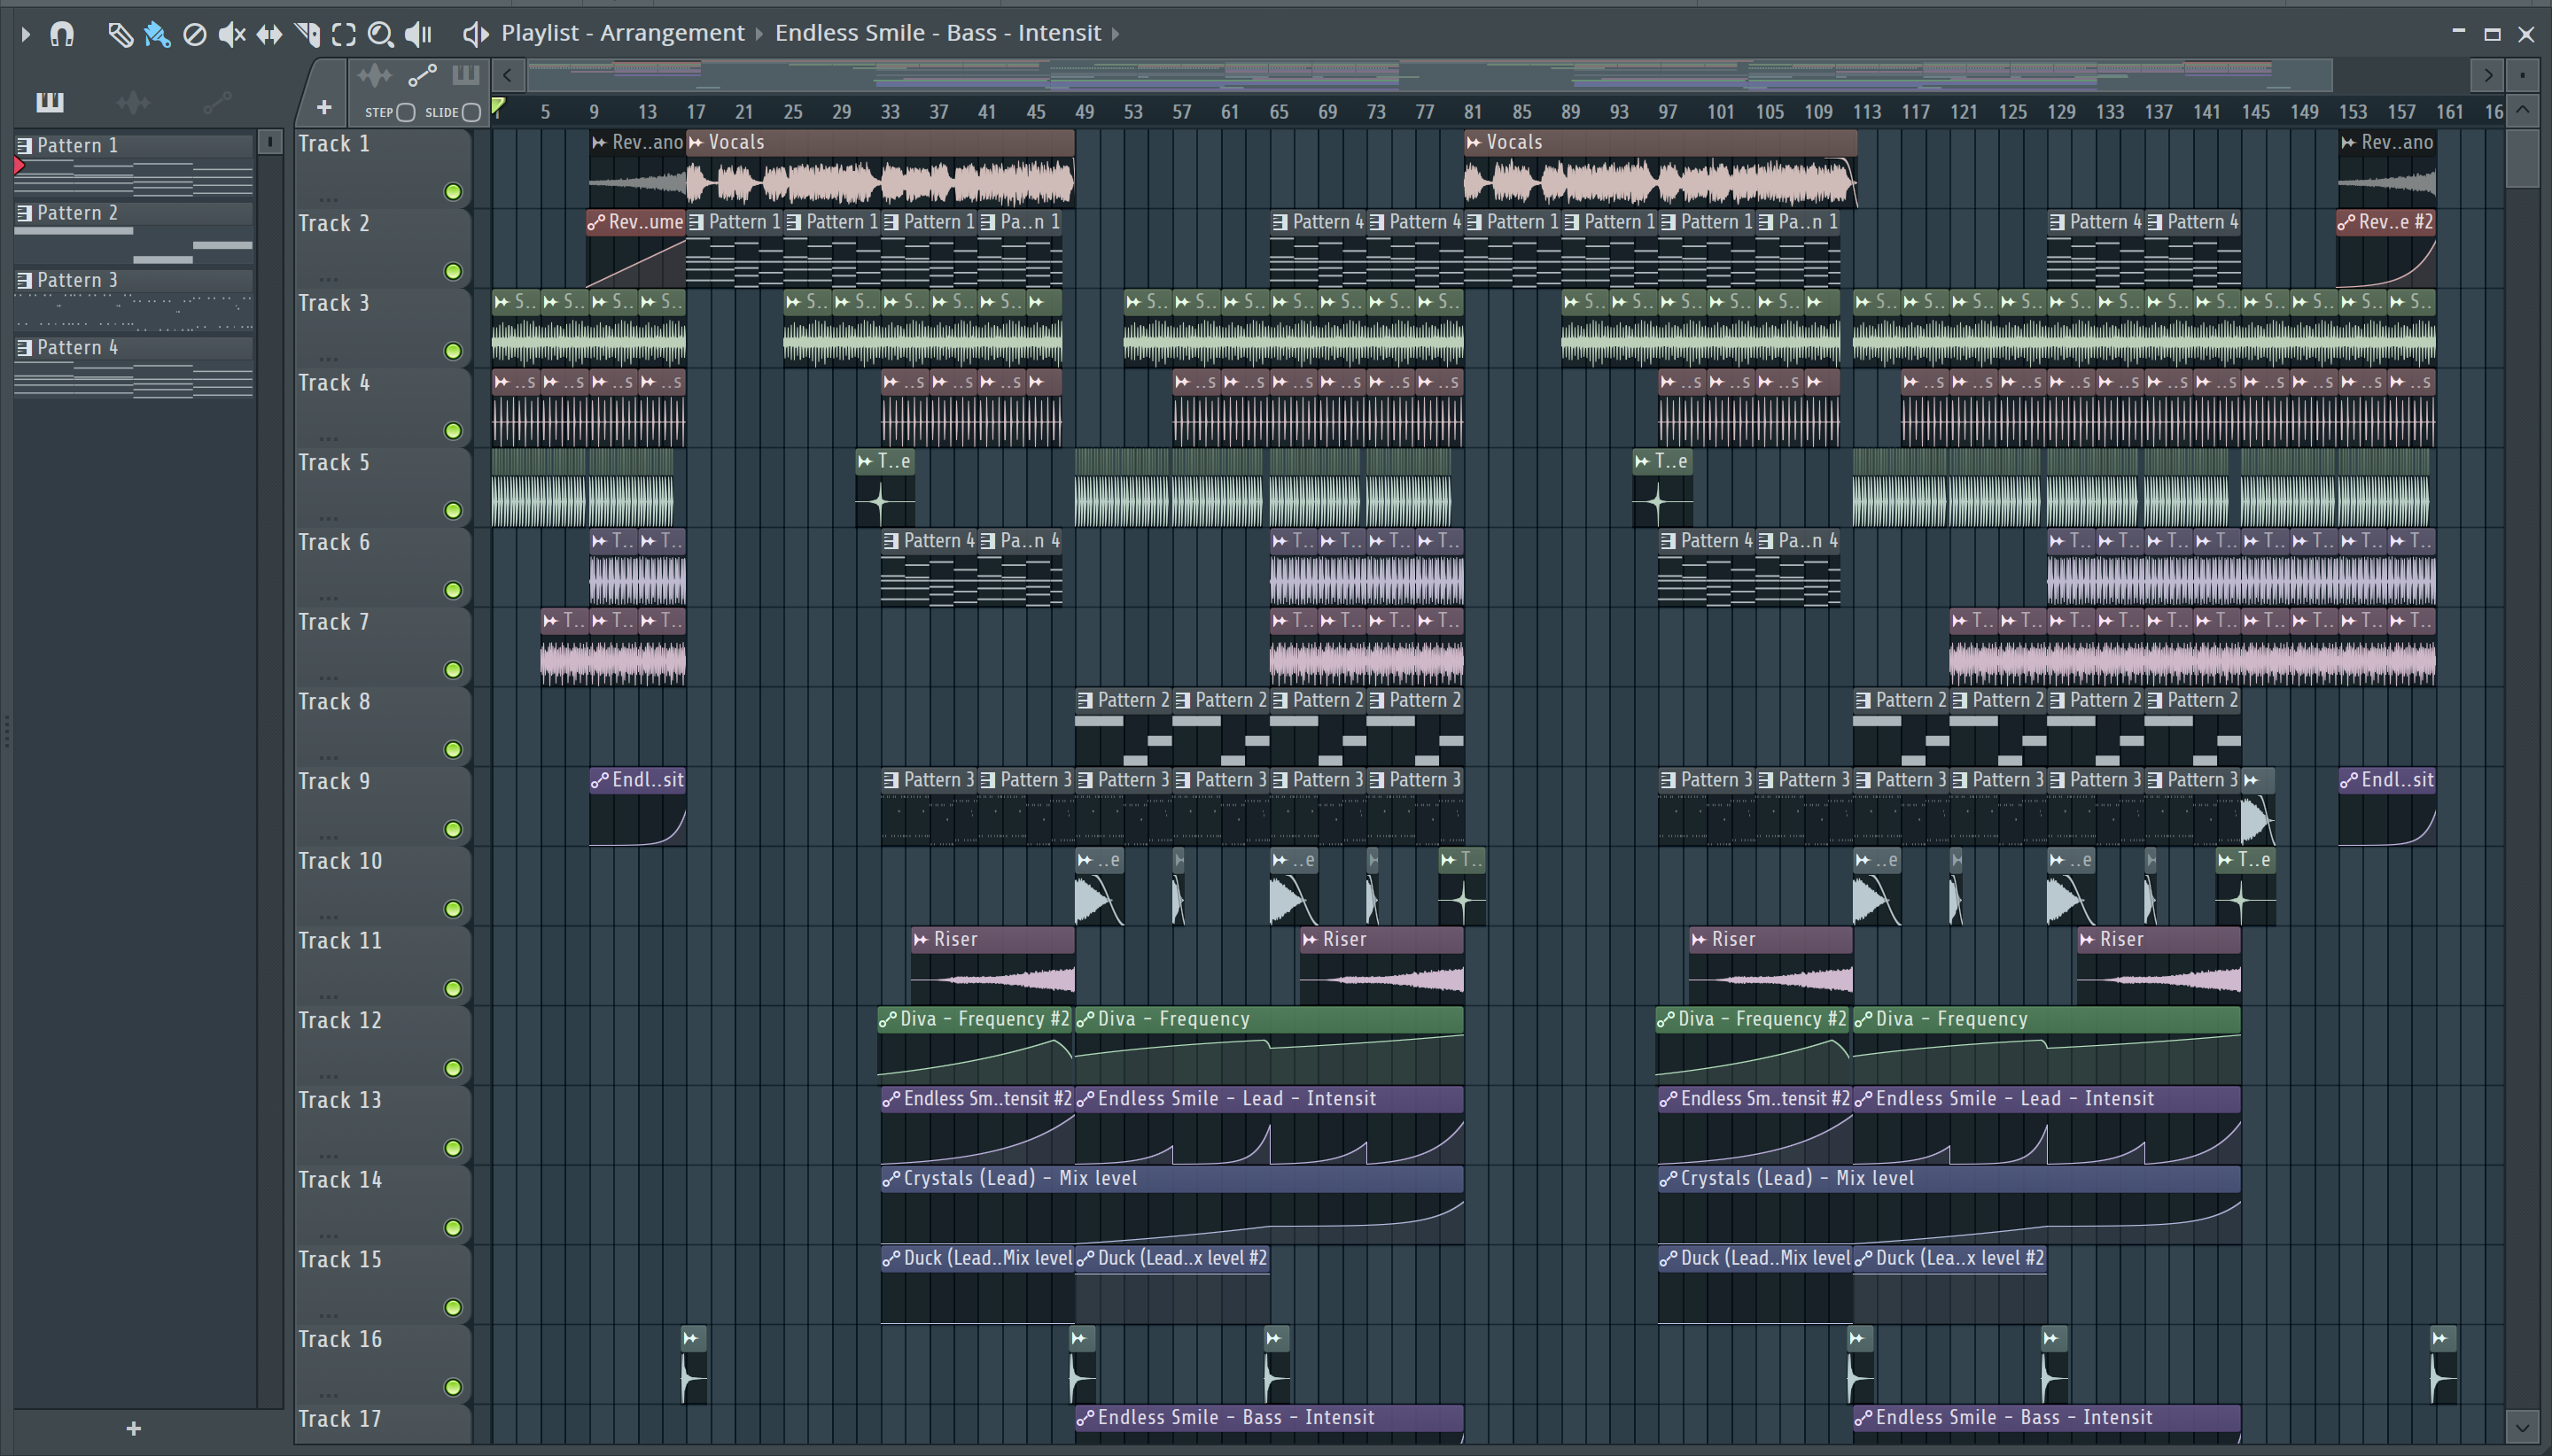Show audio clips filter in playlist header
The width and height of the screenshot is (2552, 1456).
(374, 75)
